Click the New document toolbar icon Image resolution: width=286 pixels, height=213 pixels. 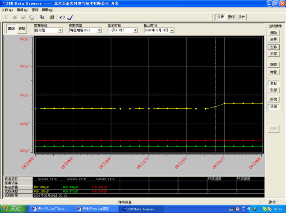tap(7, 17)
